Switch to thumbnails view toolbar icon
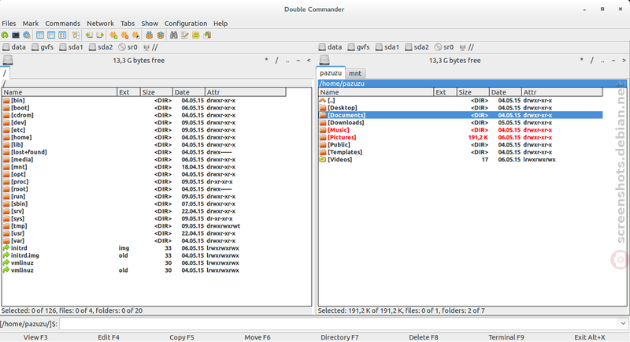This screenshot has height=342, width=630. coord(62,35)
